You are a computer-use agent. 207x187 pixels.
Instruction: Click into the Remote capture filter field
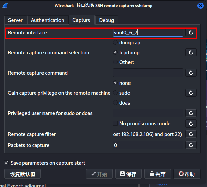pos(148,134)
